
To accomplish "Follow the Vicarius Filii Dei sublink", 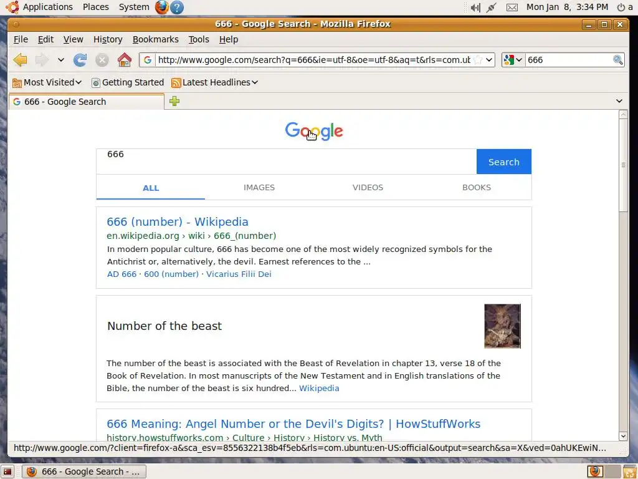I will click(239, 274).
